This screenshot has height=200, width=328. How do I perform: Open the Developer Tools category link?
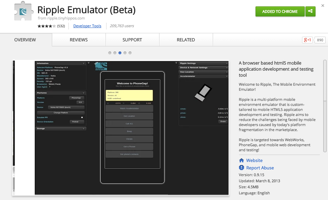pyautogui.click(x=87, y=26)
